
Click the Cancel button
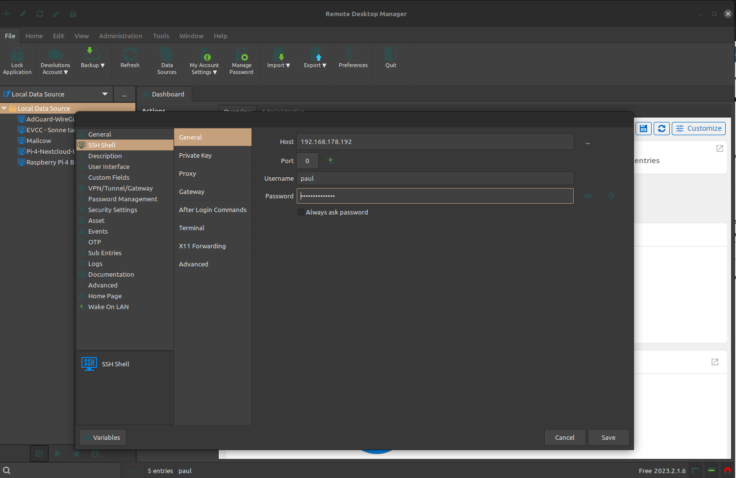[x=564, y=437]
